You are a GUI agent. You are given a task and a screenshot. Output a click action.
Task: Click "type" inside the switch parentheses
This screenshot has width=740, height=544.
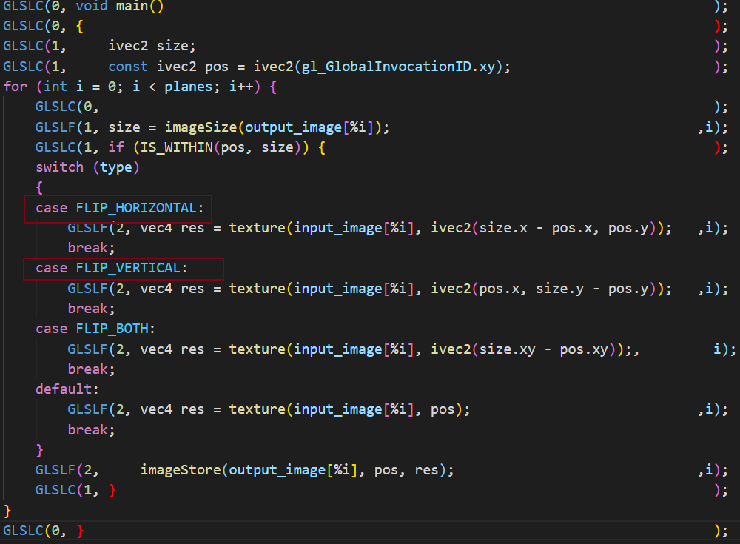(x=115, y=167)
